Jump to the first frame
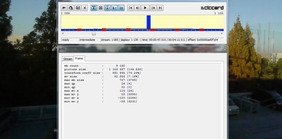Screen dimensions: 282x139 (x=130, y=8)
